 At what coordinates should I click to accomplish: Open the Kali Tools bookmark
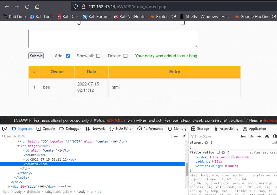point(42,17)
